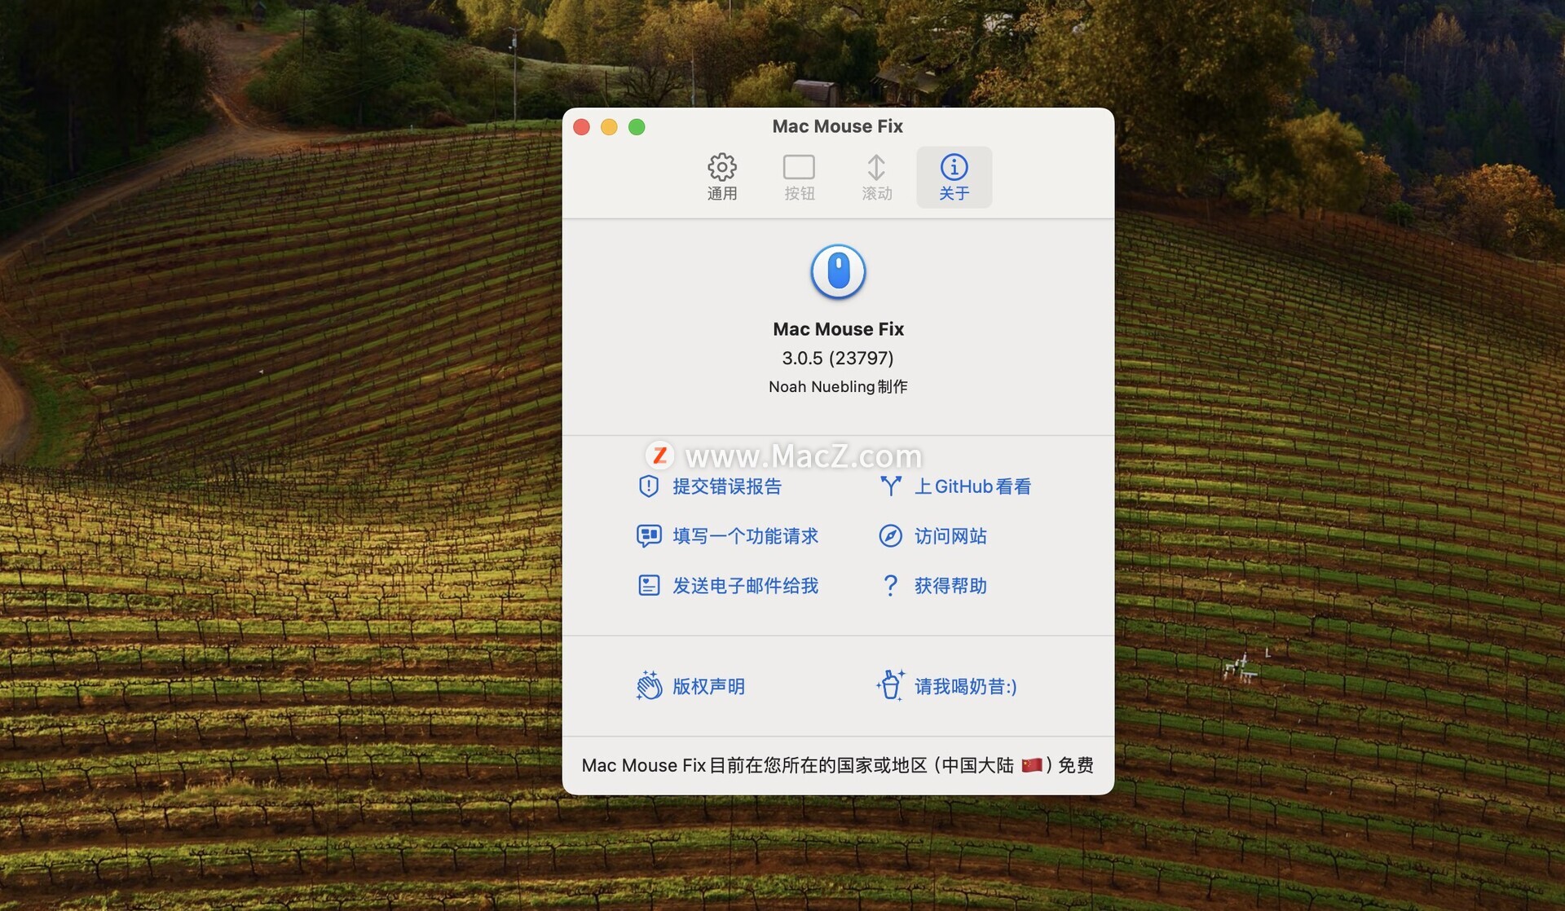Close the Mac Mouse Fix window
Viewport: 1565px width, 911px height.
(581, 127)
